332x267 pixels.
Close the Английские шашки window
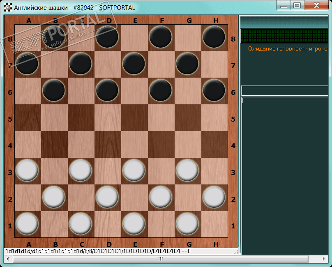tap(316, 5)
